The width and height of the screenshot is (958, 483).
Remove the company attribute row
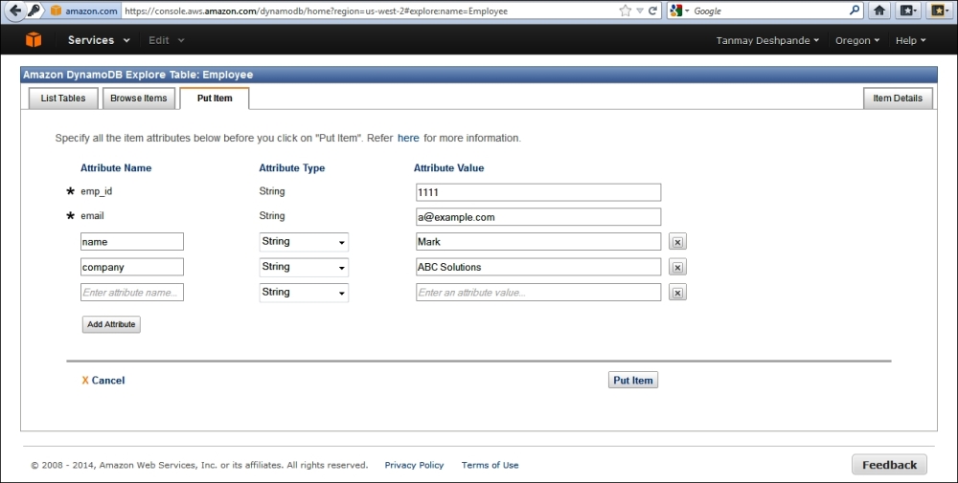click(x=677, y=267)
